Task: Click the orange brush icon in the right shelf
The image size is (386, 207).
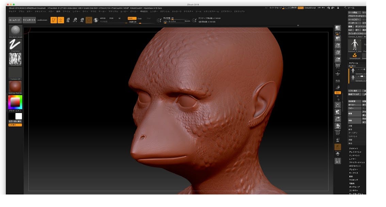Action: pos(338,147)
